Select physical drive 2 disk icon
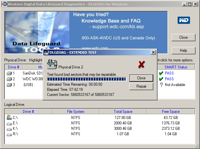200x149 pixels. (x=9, y=79)
